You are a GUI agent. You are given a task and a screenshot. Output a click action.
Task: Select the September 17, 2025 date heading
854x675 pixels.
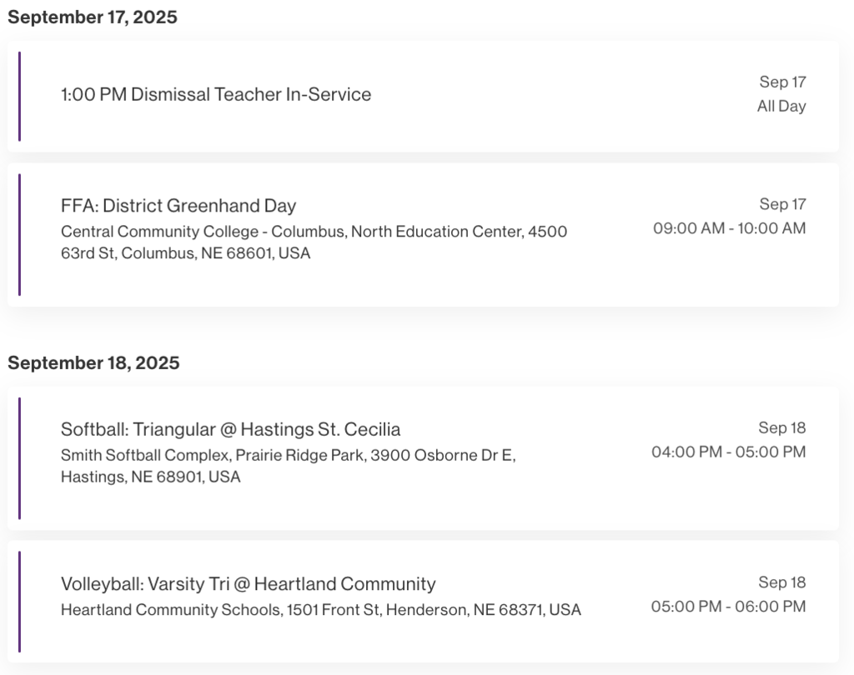93,17
